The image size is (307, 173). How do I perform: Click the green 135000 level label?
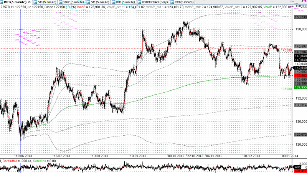tap(286, 89)
